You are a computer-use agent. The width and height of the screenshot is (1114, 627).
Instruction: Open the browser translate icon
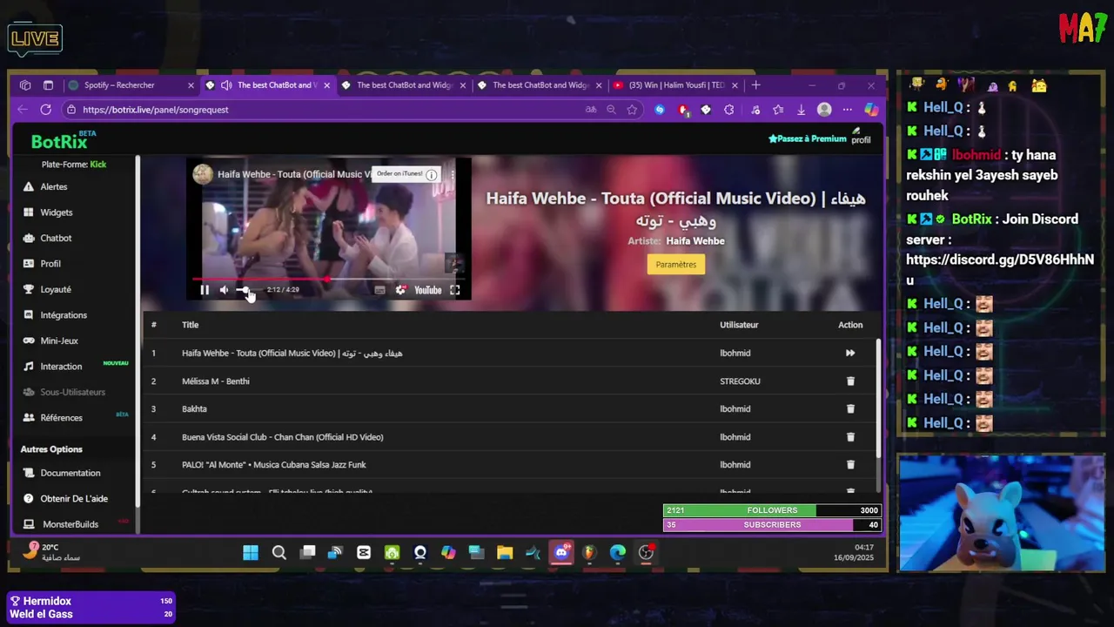591,110
